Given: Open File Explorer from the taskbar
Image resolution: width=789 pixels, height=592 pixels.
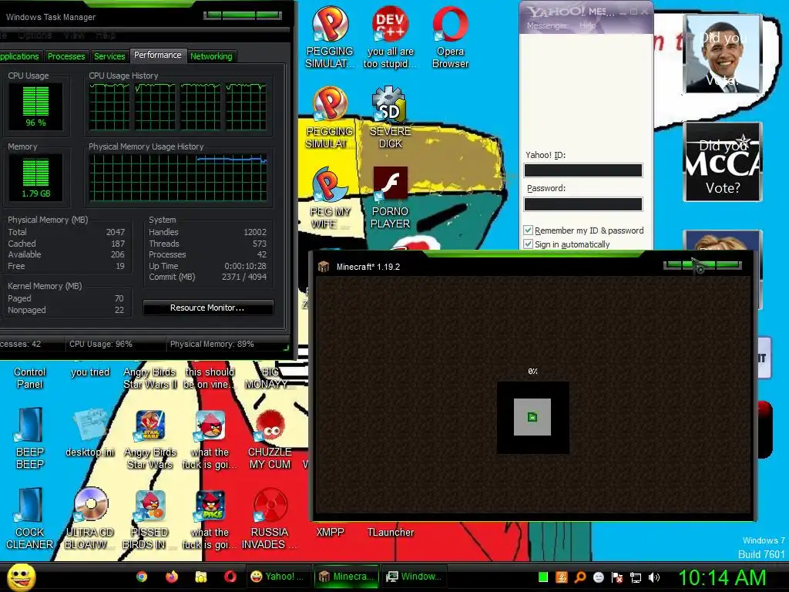Looking at the screenshot, I should pyautogui.click(x=201, y=577).
